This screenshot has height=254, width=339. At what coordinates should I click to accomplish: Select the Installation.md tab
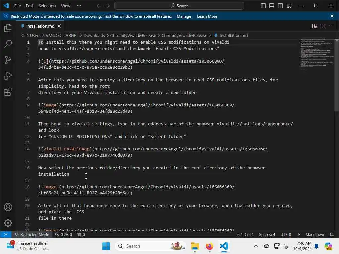click(x=40, y=26)
